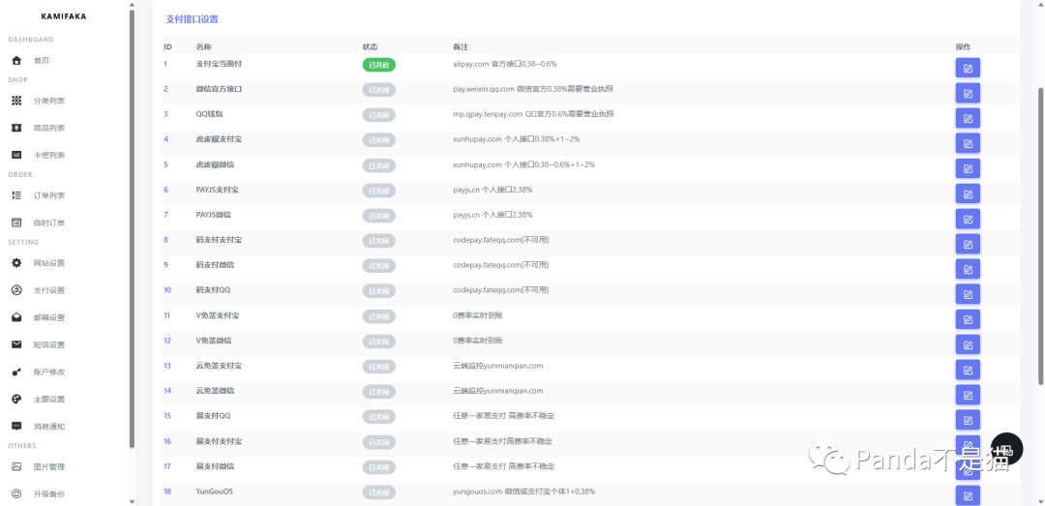Open 网站设置 gear icon
1045x506 pixels.
(x=17, y=263)
